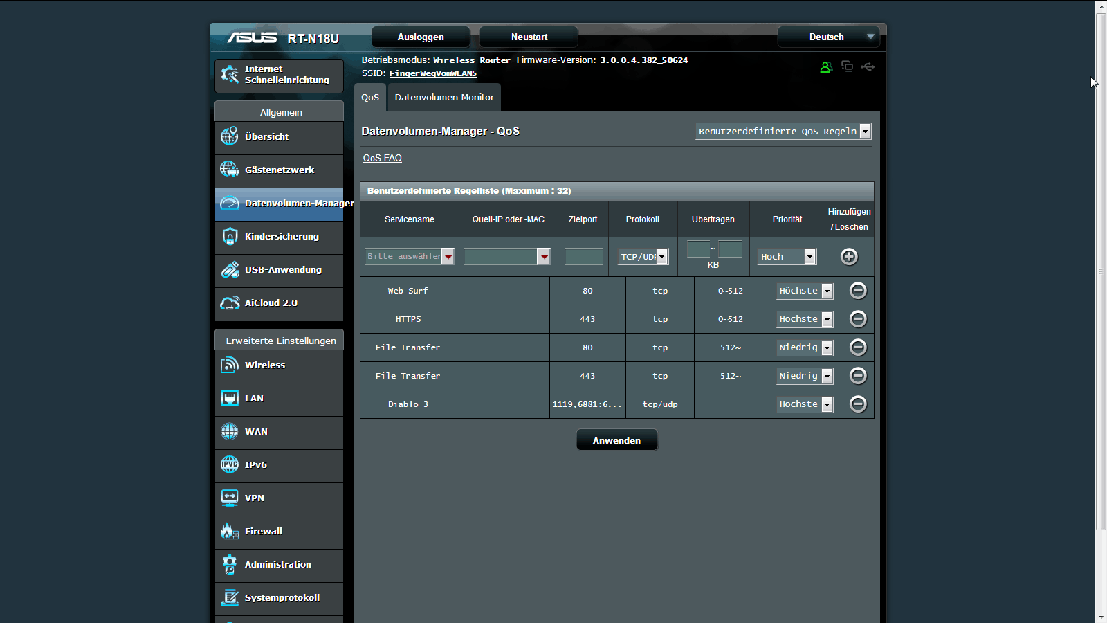Click the USB status icon
Screen dimensions: 1107x623
pos(868,67)
